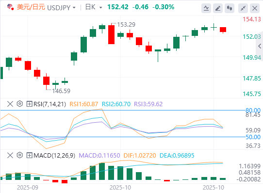The height and width of the screenshot is (193, 263).
Task: Switch candlestick chart style icon
Action: [230, 8]
